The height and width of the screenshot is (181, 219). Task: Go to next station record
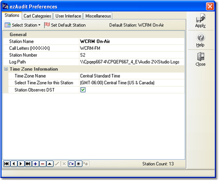[21, 164]
